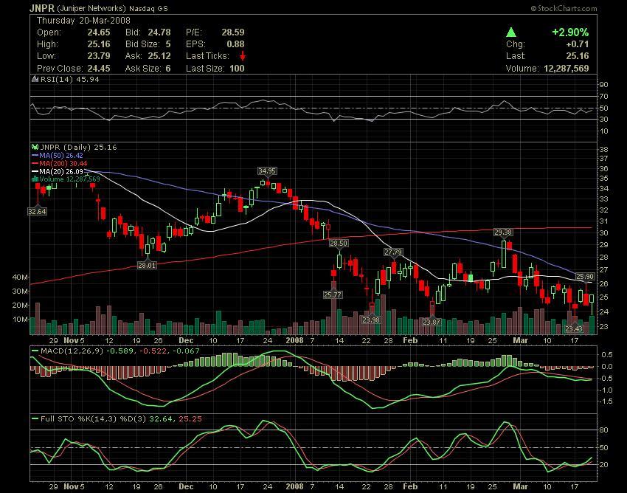627x493 pixels.
Task: Click the 25.90 price marker
Action: (x=585, y=277)
